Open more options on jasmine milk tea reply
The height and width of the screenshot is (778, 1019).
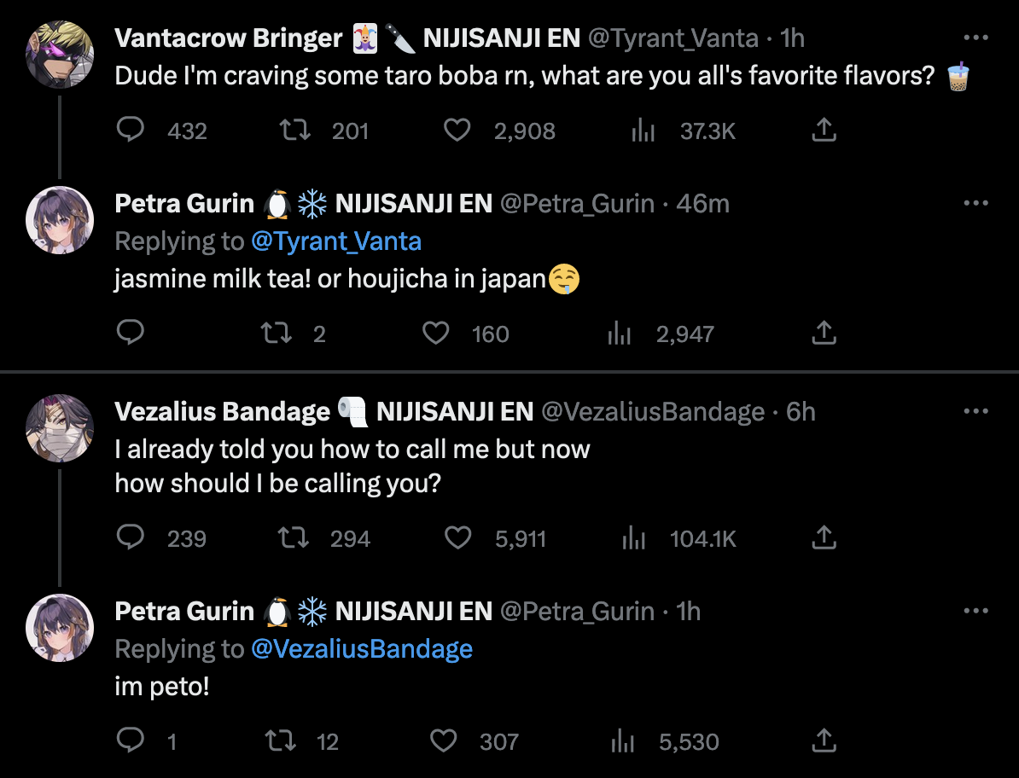[x=975, y=204]
